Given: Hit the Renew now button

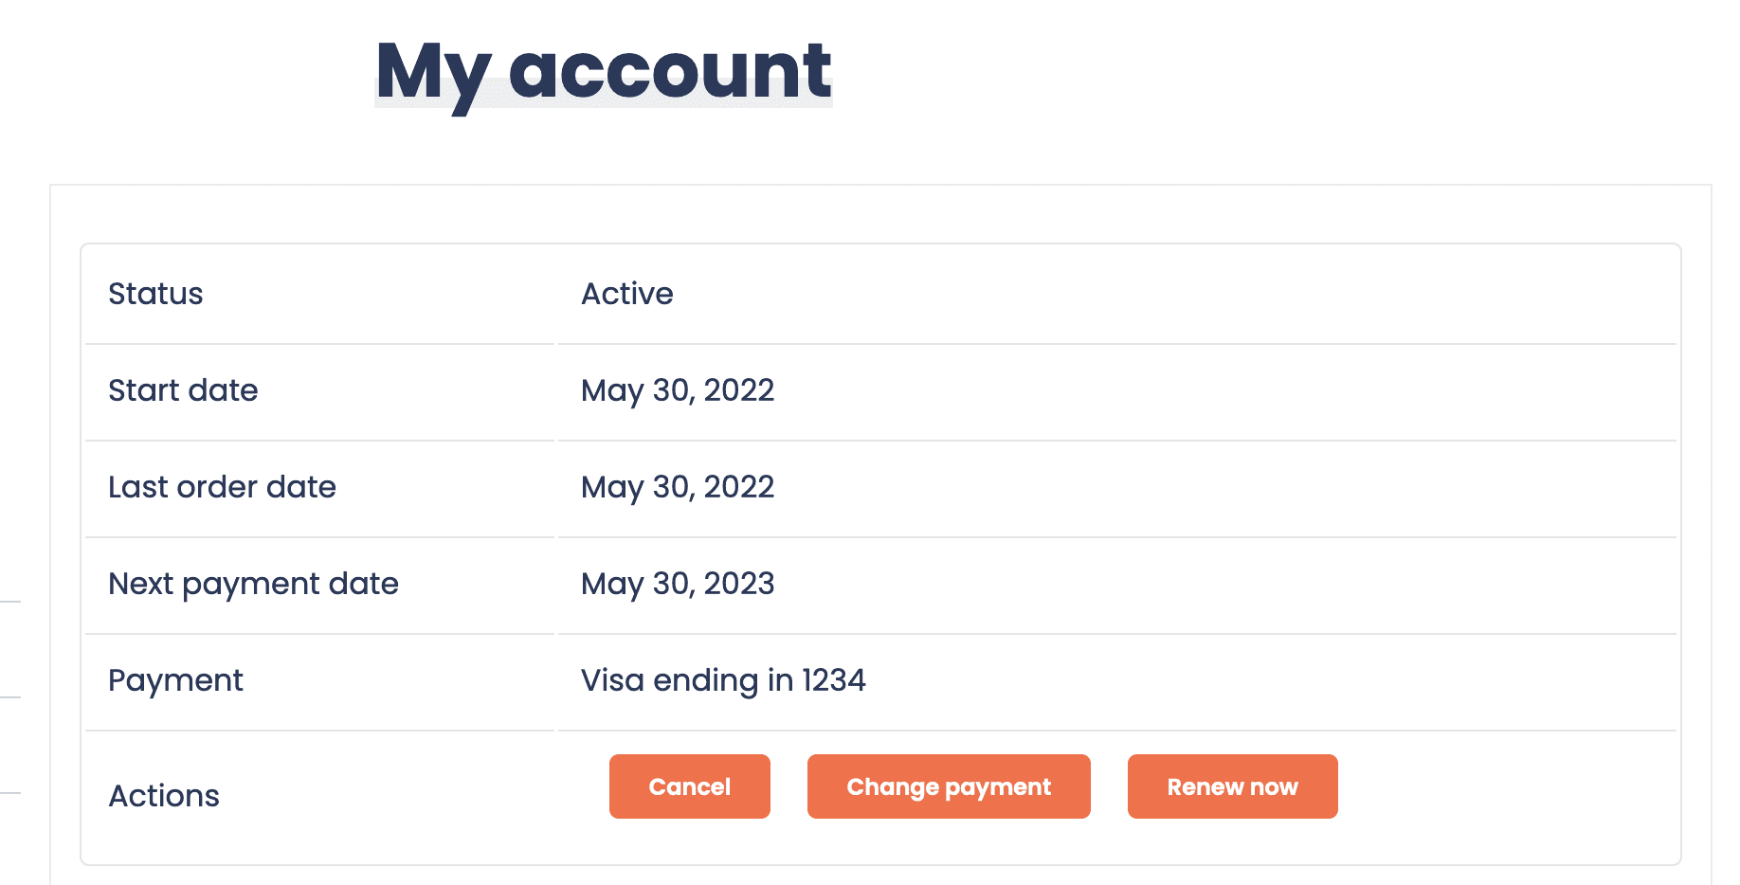Looking at the screenshot, I should [x=1232, y=786].
